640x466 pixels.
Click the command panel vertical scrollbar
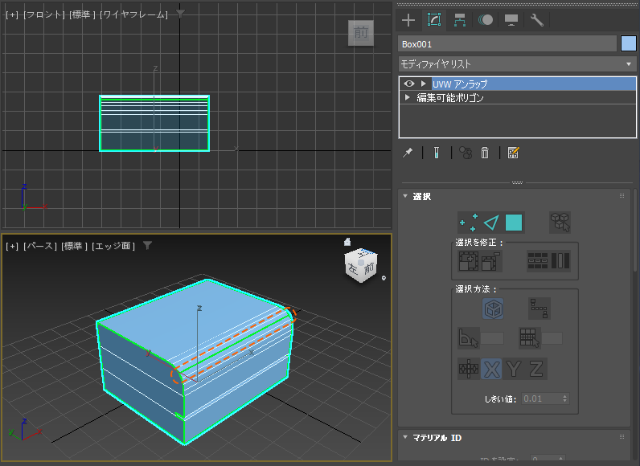click(x=635, y=230)
